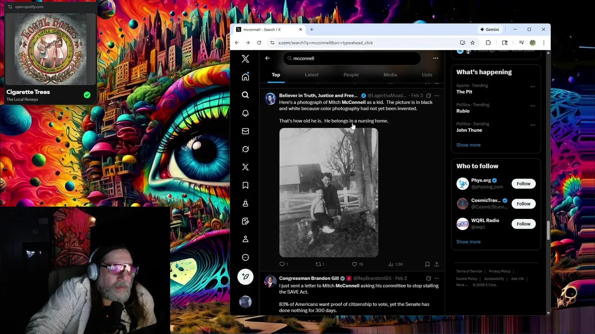Open search settings three-dot menu
595x334 pixels.
pos(436,58)
